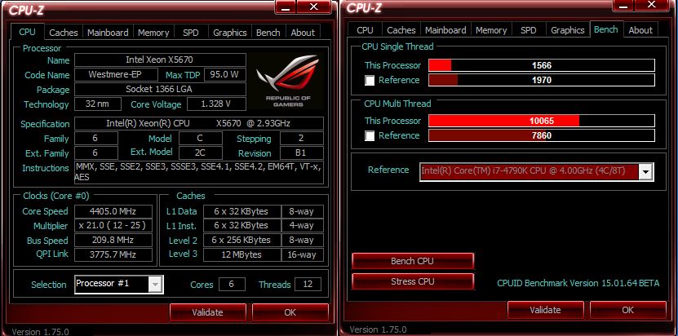The image size is (678, 336).
Task: Click the Code Name field Westmere-EP
Action: pyautogui.click(x=117, y=74)
